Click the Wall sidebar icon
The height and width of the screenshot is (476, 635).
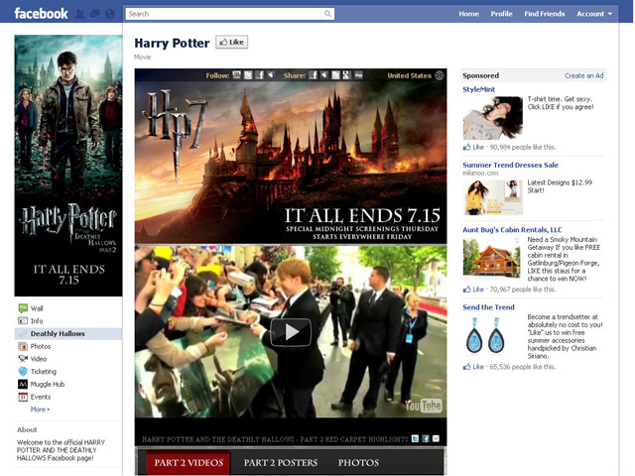(x=23, y=308)
